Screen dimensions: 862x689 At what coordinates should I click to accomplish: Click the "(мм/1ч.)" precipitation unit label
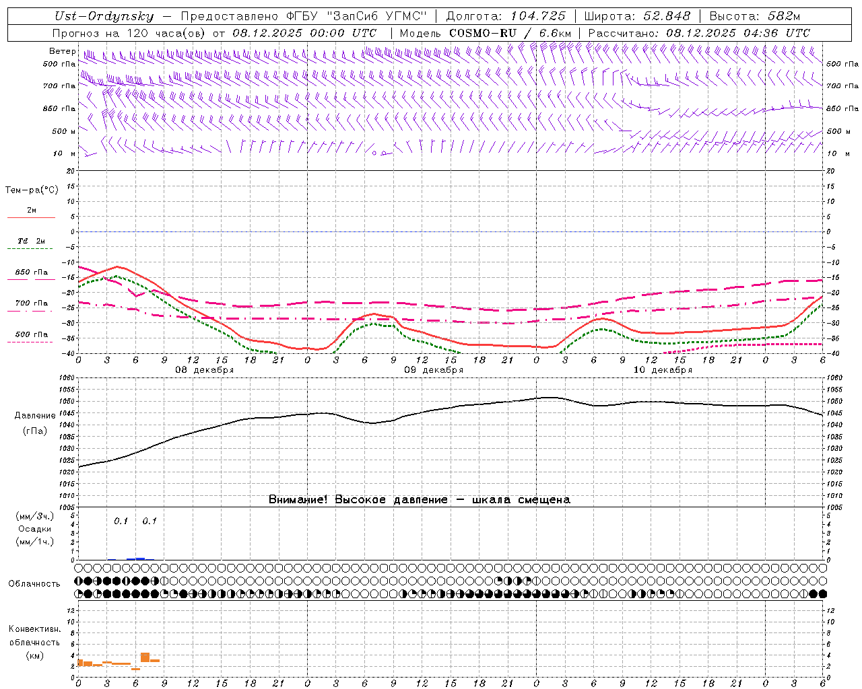[35, 542]
